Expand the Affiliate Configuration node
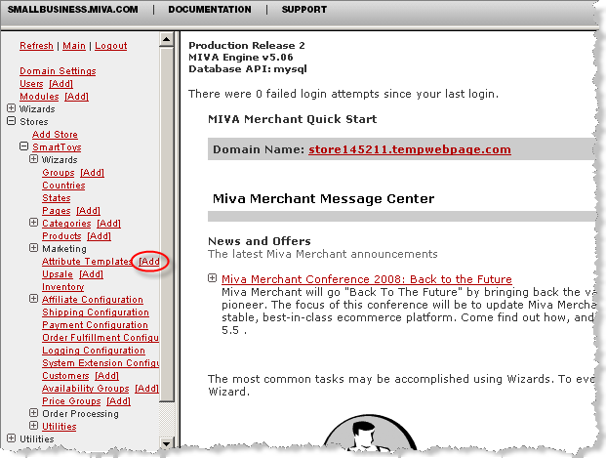 pos(33,299)
